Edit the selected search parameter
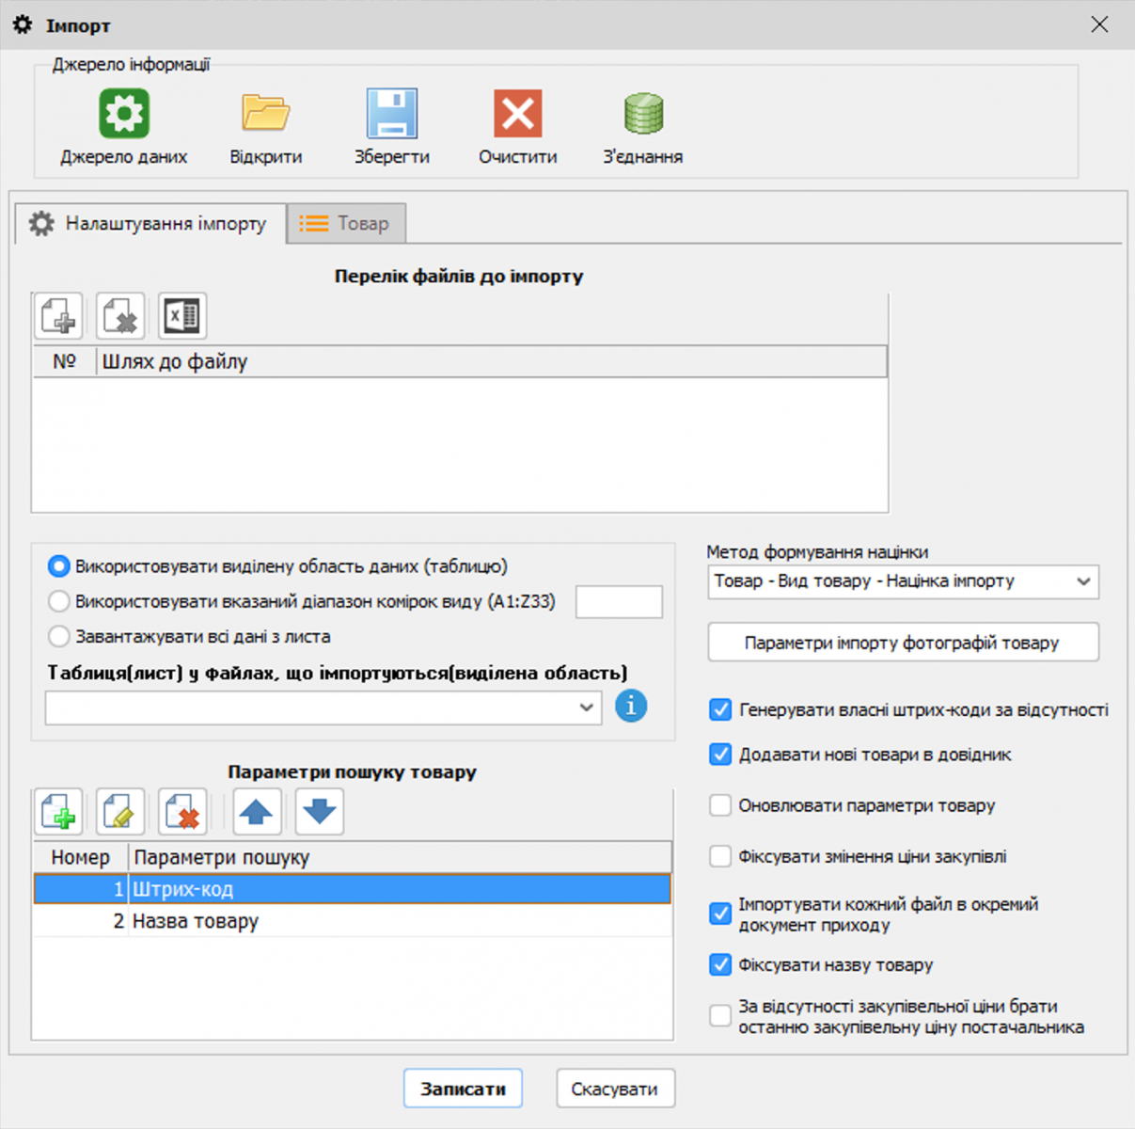This screenshot has width=1135, height=1129. coord(121,811)
